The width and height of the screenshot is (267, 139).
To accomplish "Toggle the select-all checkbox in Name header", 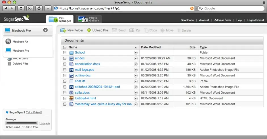I will click(x=65, y=47).
